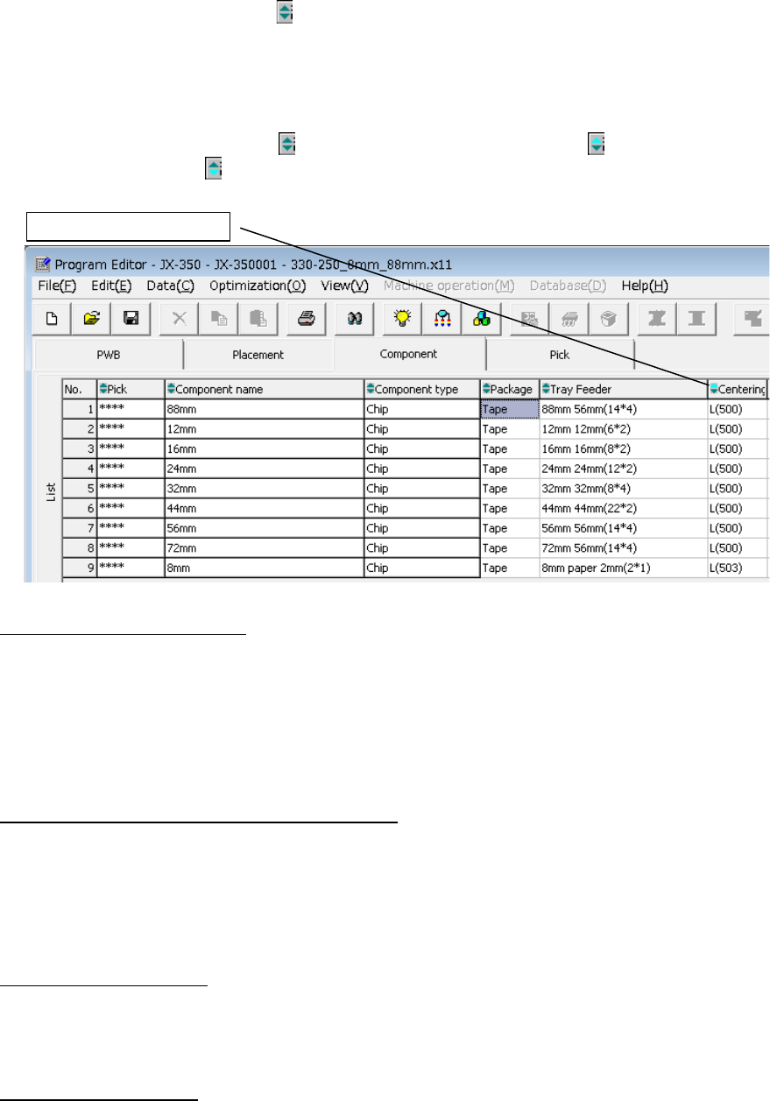This screenshot has height=1101, width=770.
Task: Click tray feeder cell 8mm paper 2mm(2*1)
Action: point(624,568)
